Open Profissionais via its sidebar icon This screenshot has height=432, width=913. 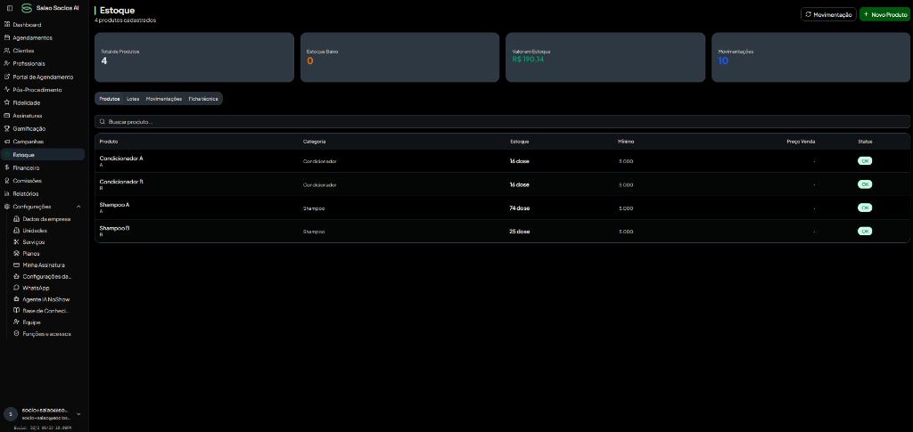click(6, 63)
